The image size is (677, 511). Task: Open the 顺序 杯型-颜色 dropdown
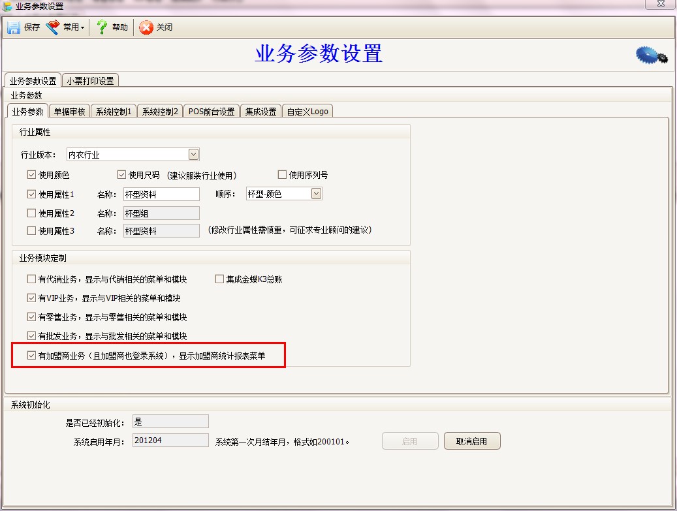[x=316, y=193]
